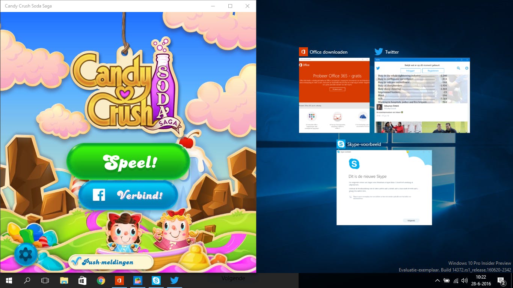Open Task View from the taskbar
Image resolution: width=513 pixels, height=288 pixels.
pos(45,280)
